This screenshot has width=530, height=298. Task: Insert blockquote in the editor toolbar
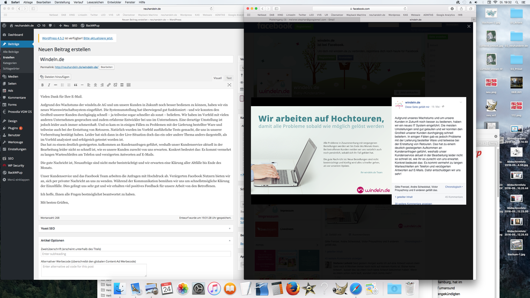[76, 85]
